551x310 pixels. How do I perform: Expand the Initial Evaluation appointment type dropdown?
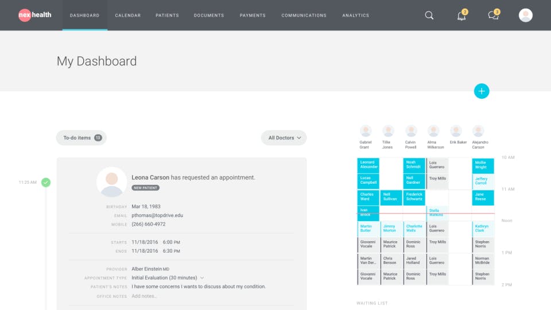[x=202, y=278]
